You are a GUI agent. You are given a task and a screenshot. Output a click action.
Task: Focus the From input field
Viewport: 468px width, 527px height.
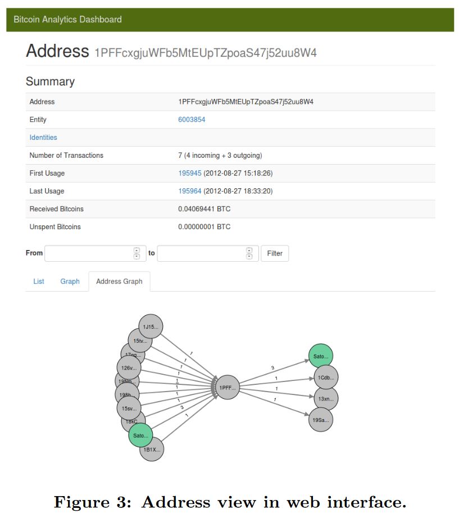point(95,253)
